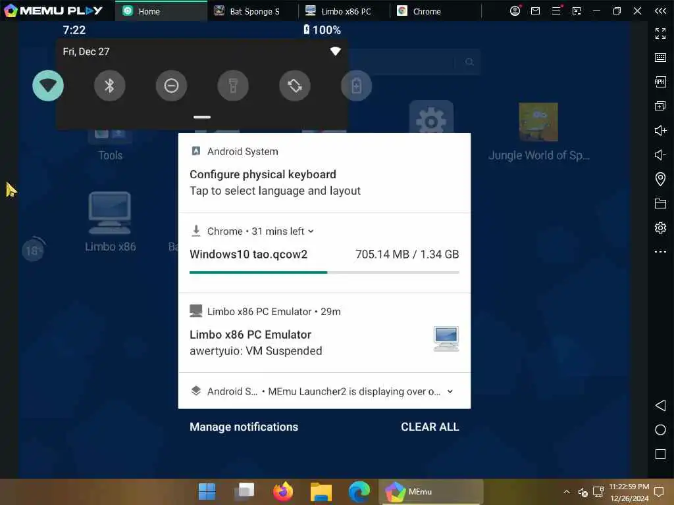
Task: Open Jungle World of Sp... app icon
Action: tap(538, 132)
